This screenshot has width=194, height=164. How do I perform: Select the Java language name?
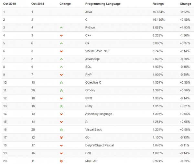88,12
